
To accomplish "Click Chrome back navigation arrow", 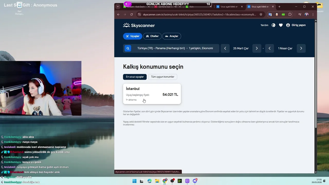I will (118, 14).
